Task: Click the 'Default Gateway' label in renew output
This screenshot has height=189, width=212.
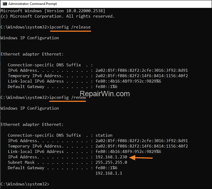Action: click(26, 168)
